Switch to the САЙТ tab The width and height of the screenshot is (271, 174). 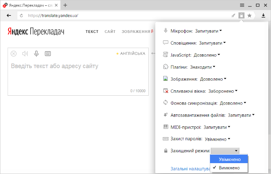[x=110, y=32]
